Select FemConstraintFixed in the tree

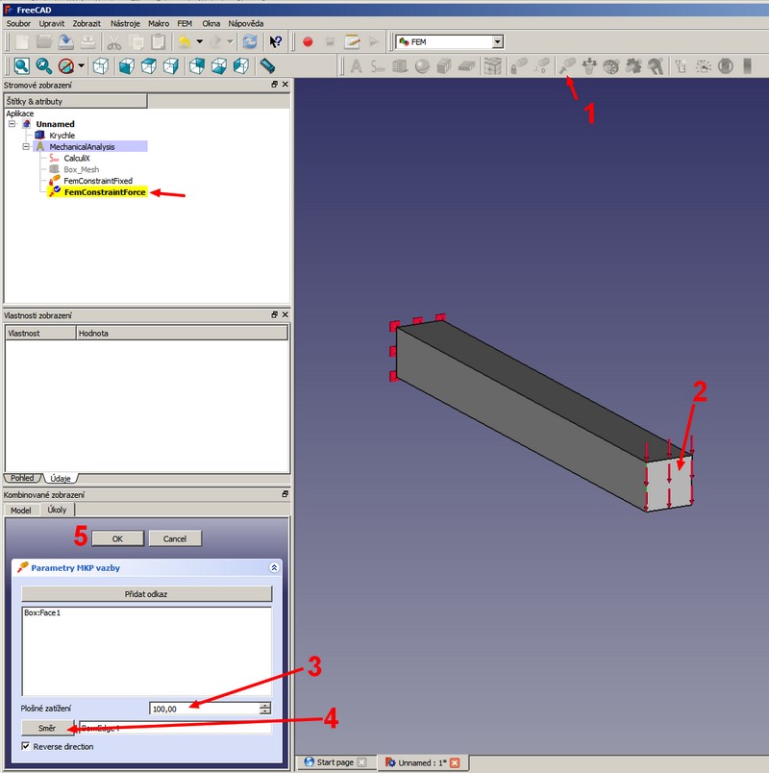(97, 181)
